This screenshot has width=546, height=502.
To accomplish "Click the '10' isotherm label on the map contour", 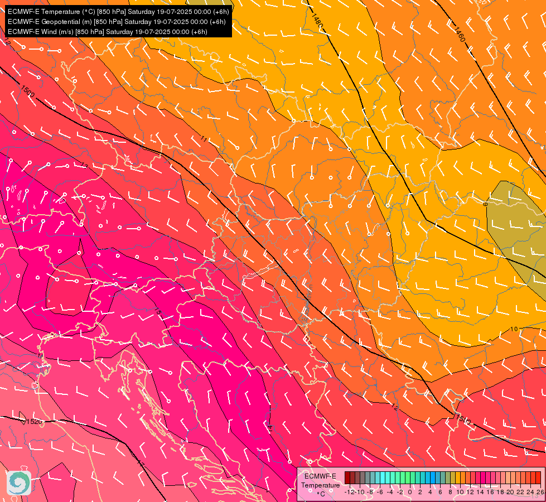I will [514, 329].
